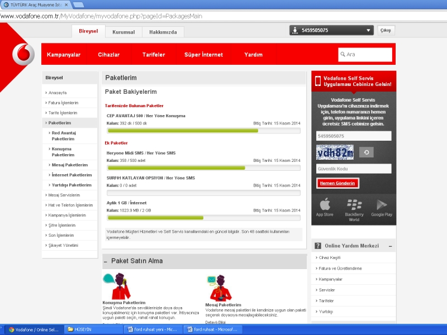Collapse the Online Yardım Merkezi panel

(x=390, y=246)
